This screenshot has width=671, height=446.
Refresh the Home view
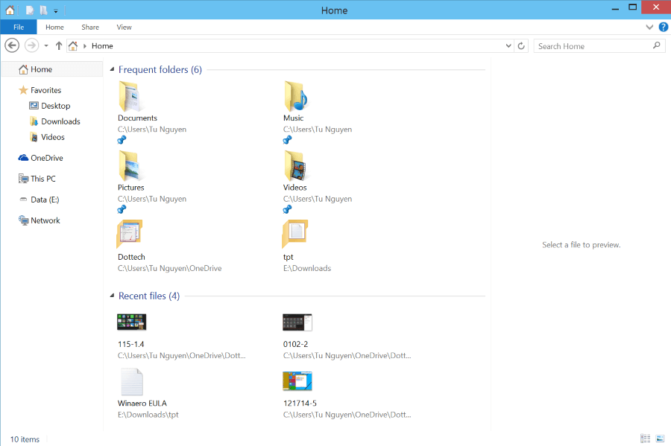[x=521, y=45]
